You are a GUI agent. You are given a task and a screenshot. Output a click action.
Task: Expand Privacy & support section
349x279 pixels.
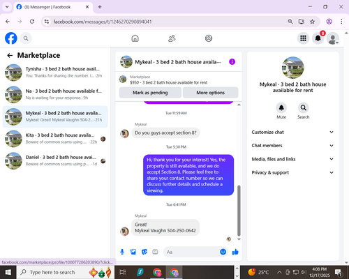(x=292, y=172)
